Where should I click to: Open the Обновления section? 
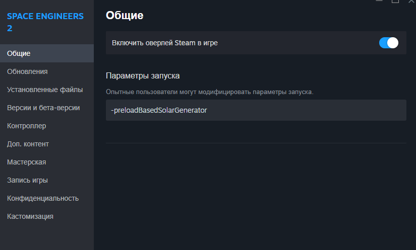click(47, 71)
